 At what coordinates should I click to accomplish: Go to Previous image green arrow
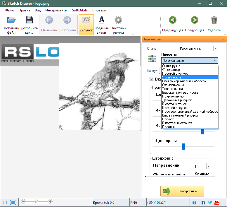click(172, 20)
